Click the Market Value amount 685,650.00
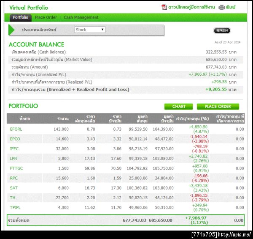 tap(216, 60)
